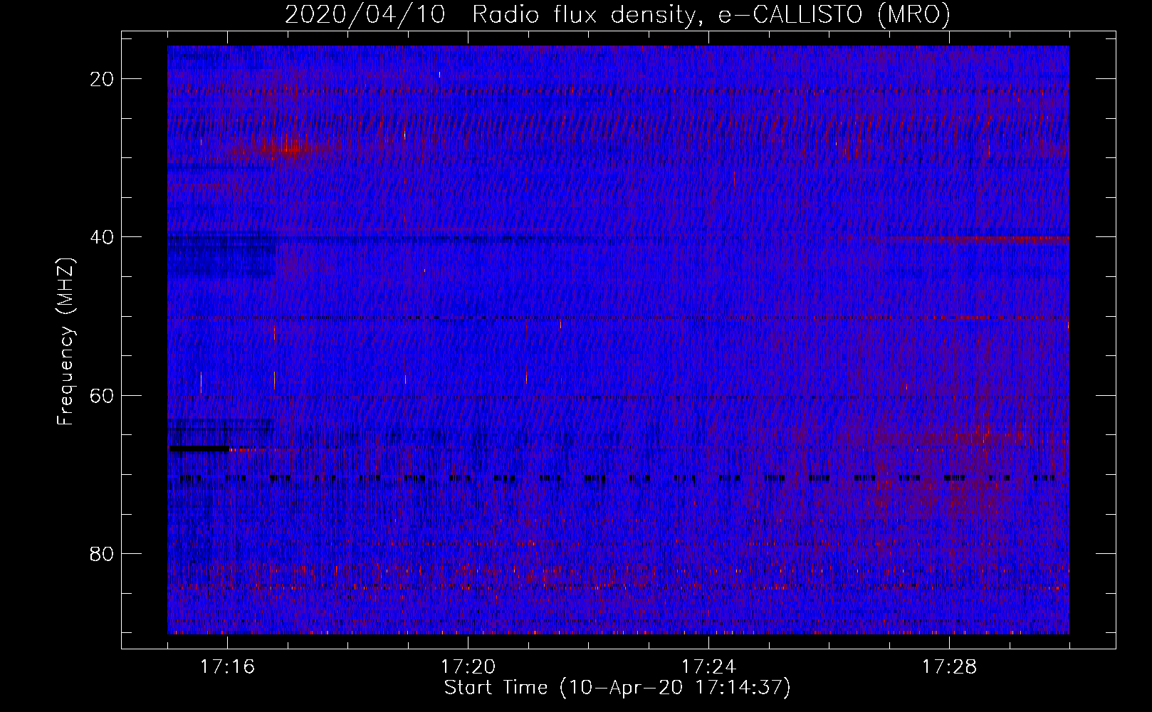This screenshot has height=712, width=1152.
Task: Select the 20 MHz frequency tick label
Action: point(103,79)
